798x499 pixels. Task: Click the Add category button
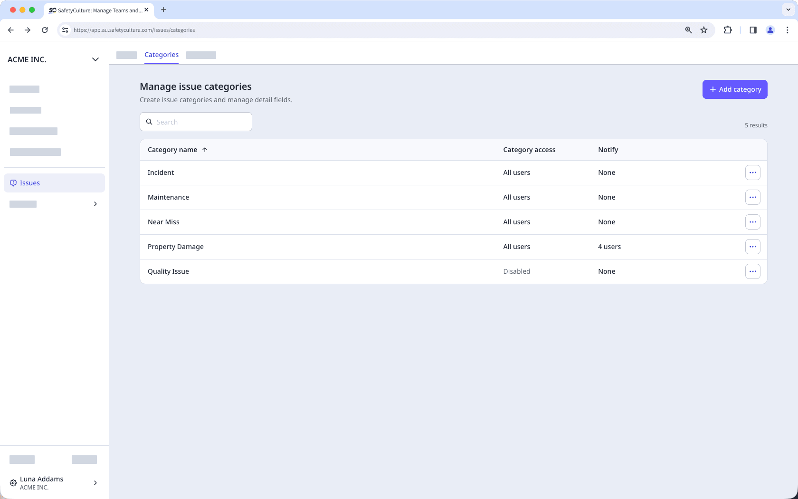coord(734,89)
